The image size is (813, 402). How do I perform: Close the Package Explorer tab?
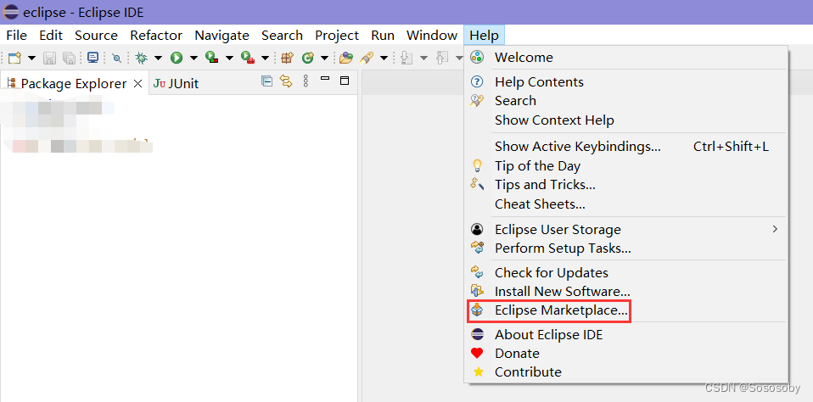pos(138,83)
